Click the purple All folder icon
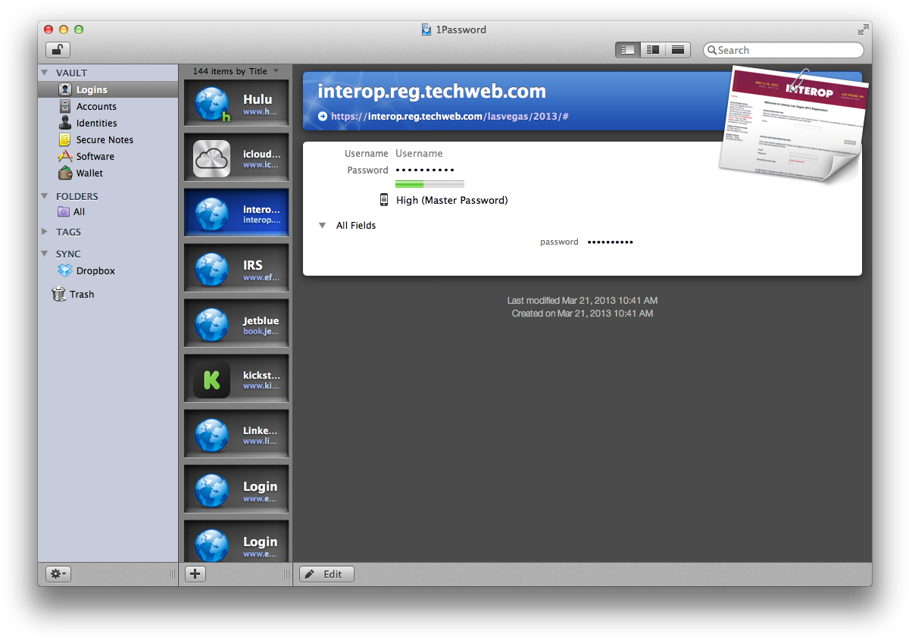 click(64, 212)
